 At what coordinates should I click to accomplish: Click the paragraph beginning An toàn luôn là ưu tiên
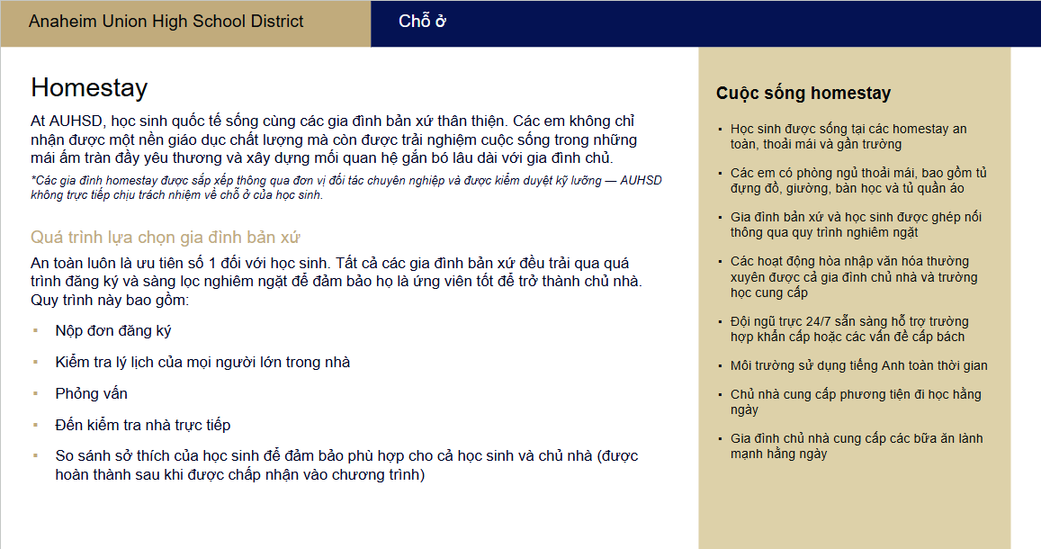[x=335, y=281]
